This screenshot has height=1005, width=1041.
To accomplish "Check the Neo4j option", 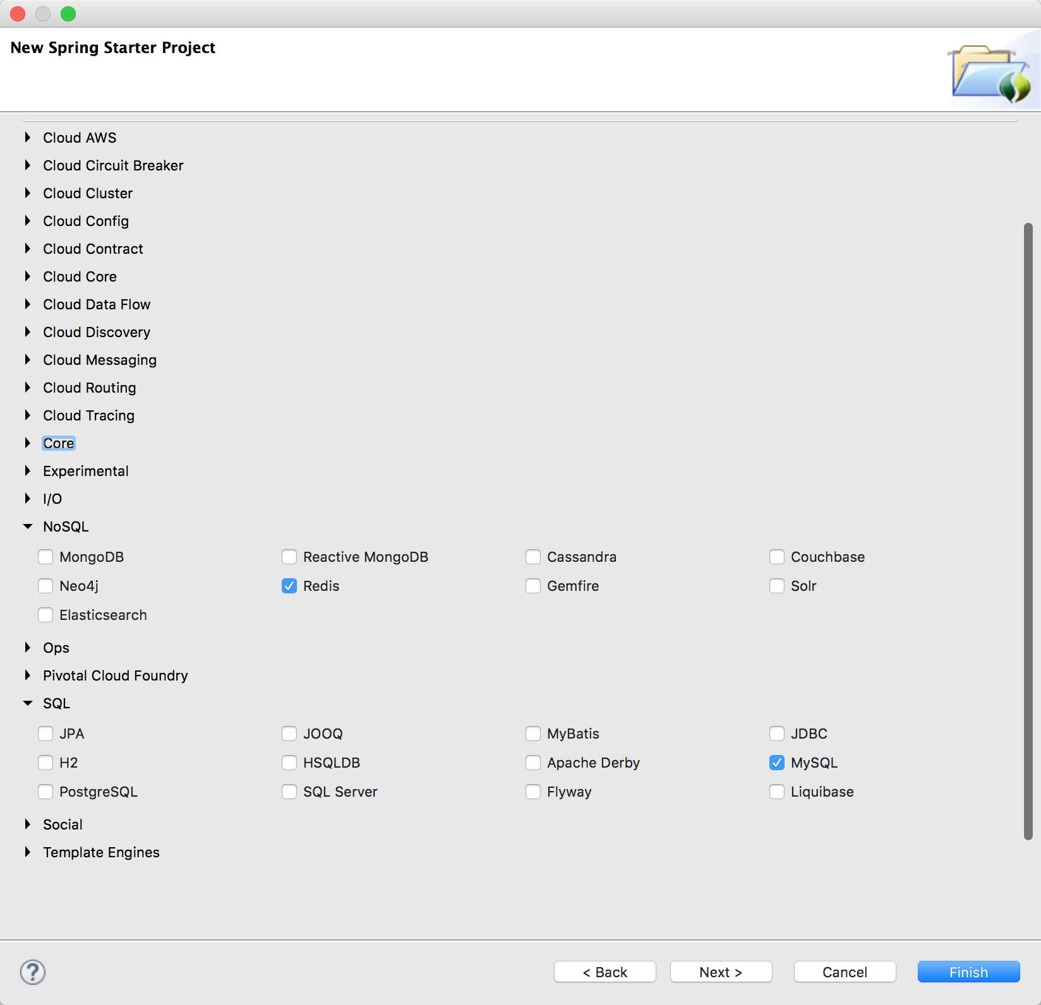I will click(x=45, y=586).
